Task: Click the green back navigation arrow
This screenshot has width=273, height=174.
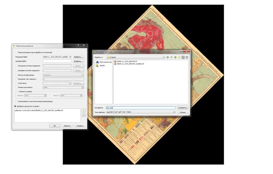Action: (x=168, y=57)
